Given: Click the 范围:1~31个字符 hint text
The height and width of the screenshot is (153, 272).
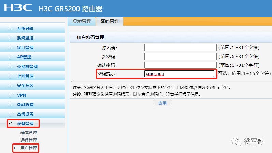Looking at the screenshot, I should pos(239,48).
